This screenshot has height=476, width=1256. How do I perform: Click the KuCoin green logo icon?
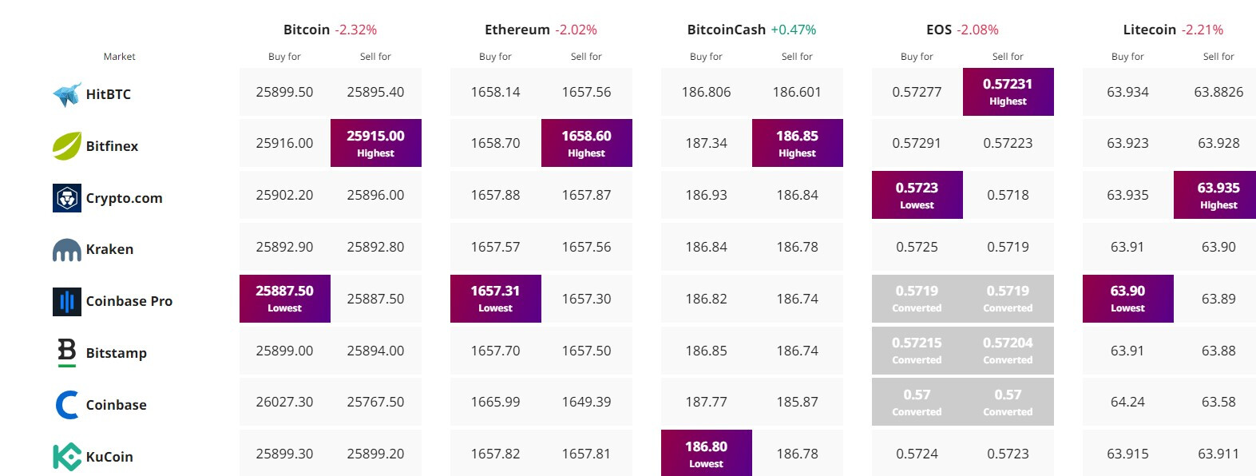67,457
